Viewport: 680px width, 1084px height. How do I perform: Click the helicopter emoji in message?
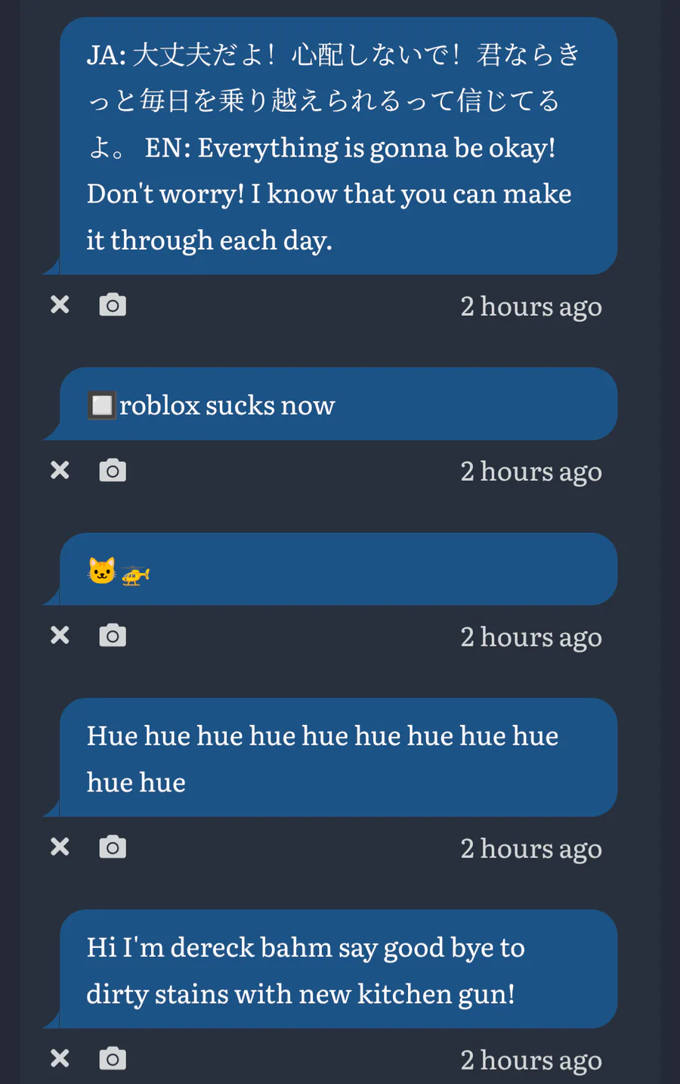coord(135,575)
